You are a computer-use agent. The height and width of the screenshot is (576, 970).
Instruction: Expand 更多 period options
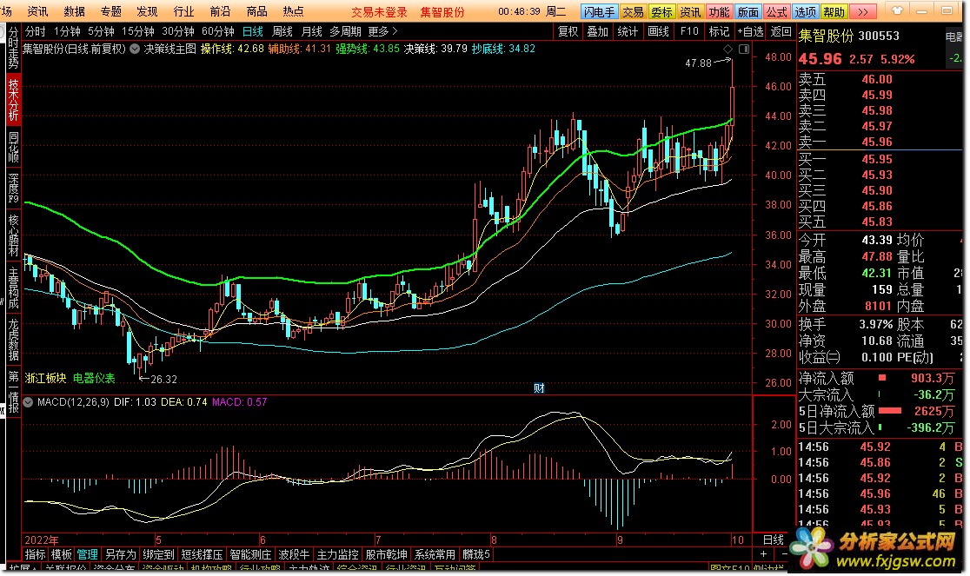click(383, 31)
